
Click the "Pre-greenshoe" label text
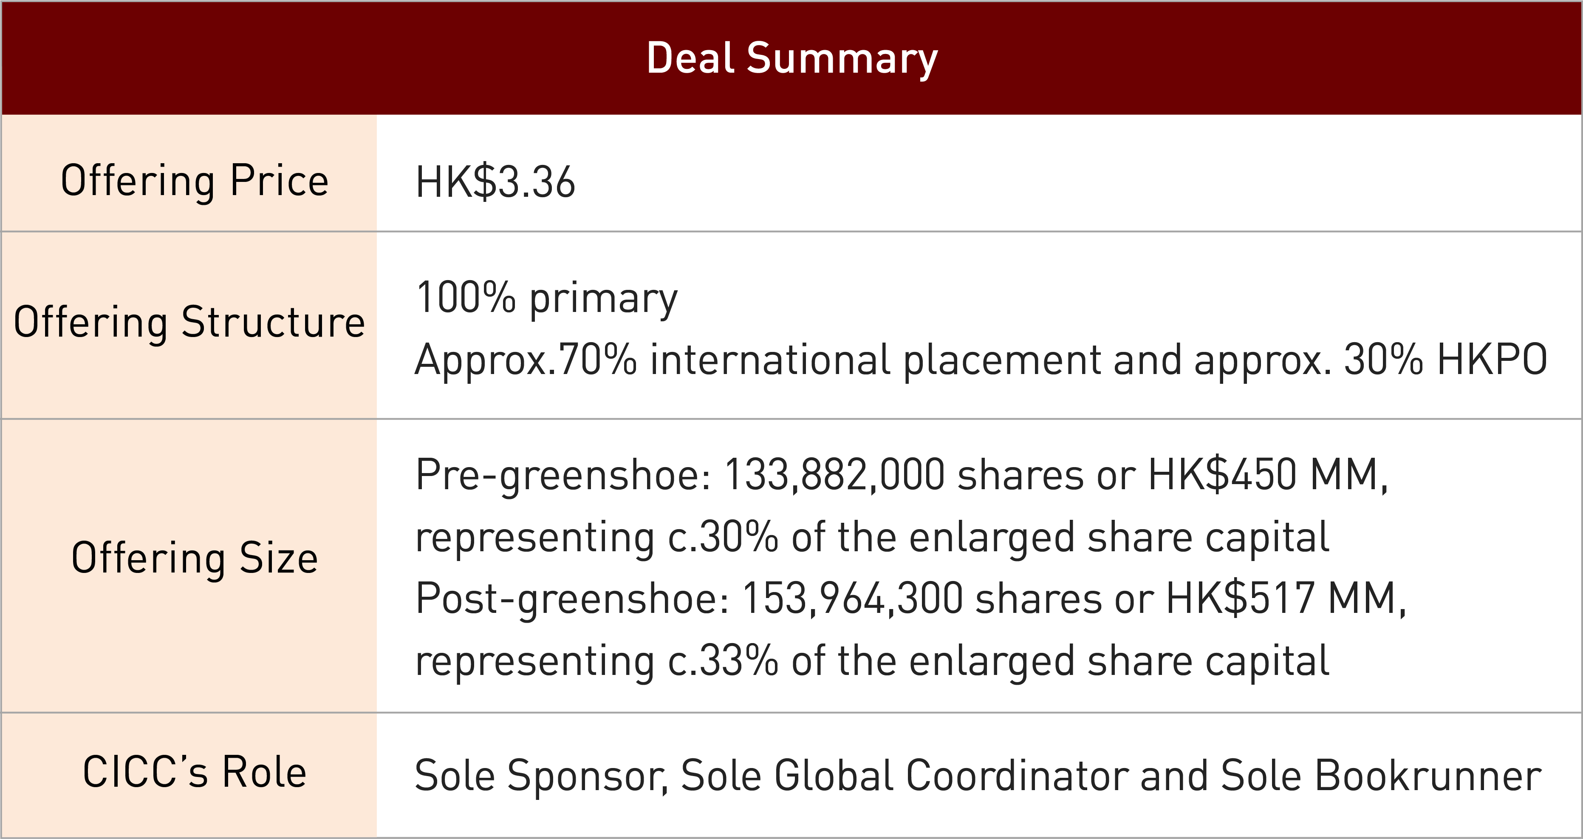pyautogui.click(x=562, y=475)
